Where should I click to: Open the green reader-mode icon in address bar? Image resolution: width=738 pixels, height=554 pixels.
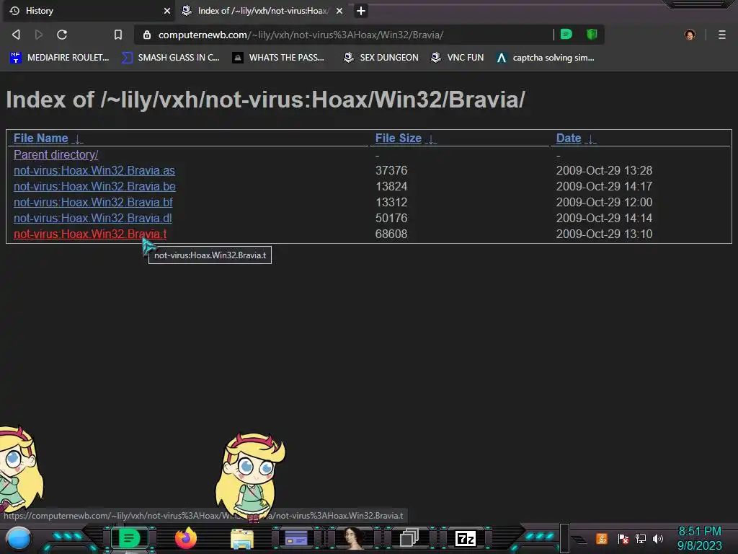[566, 35]
